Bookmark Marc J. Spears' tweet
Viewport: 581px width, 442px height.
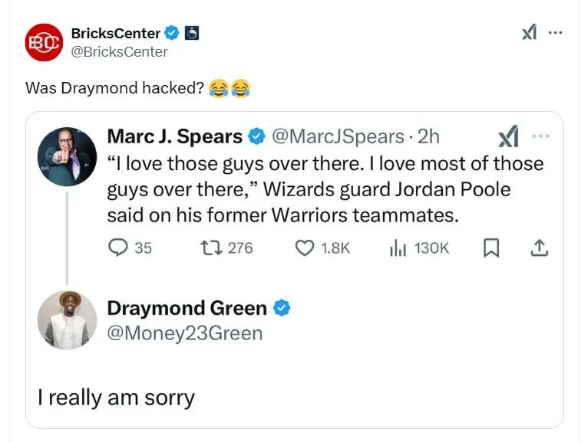point(493,247)
